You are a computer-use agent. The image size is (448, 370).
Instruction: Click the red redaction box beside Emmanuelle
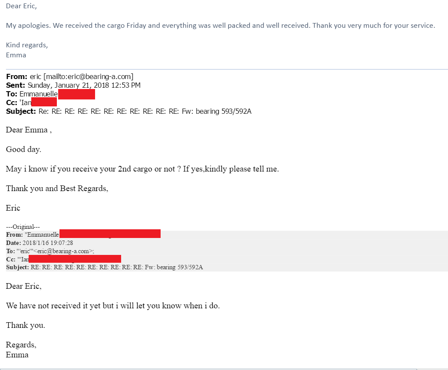click(x=76, y=94)
